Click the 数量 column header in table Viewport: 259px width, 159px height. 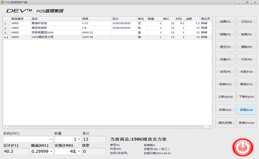point(155,19)
